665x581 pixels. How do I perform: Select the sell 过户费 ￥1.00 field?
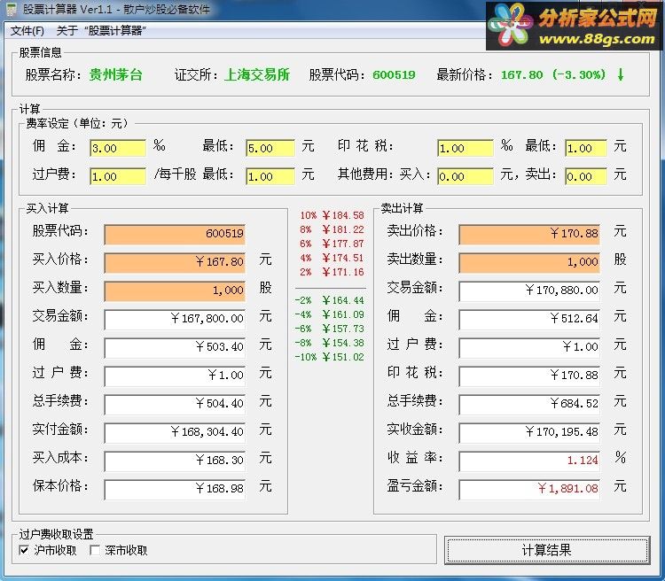[x=529, y=347]
